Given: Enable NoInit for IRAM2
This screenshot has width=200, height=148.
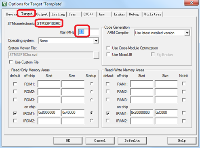Looking at the screenshot, I should [184, 121].
